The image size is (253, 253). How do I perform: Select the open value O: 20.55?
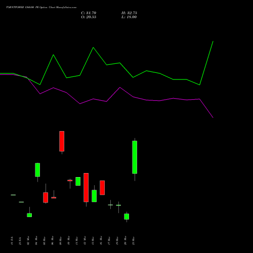click(89, 17)
